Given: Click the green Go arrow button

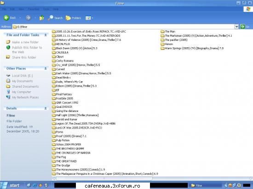Looking at the screenshot, I should [x=242, y=27].
